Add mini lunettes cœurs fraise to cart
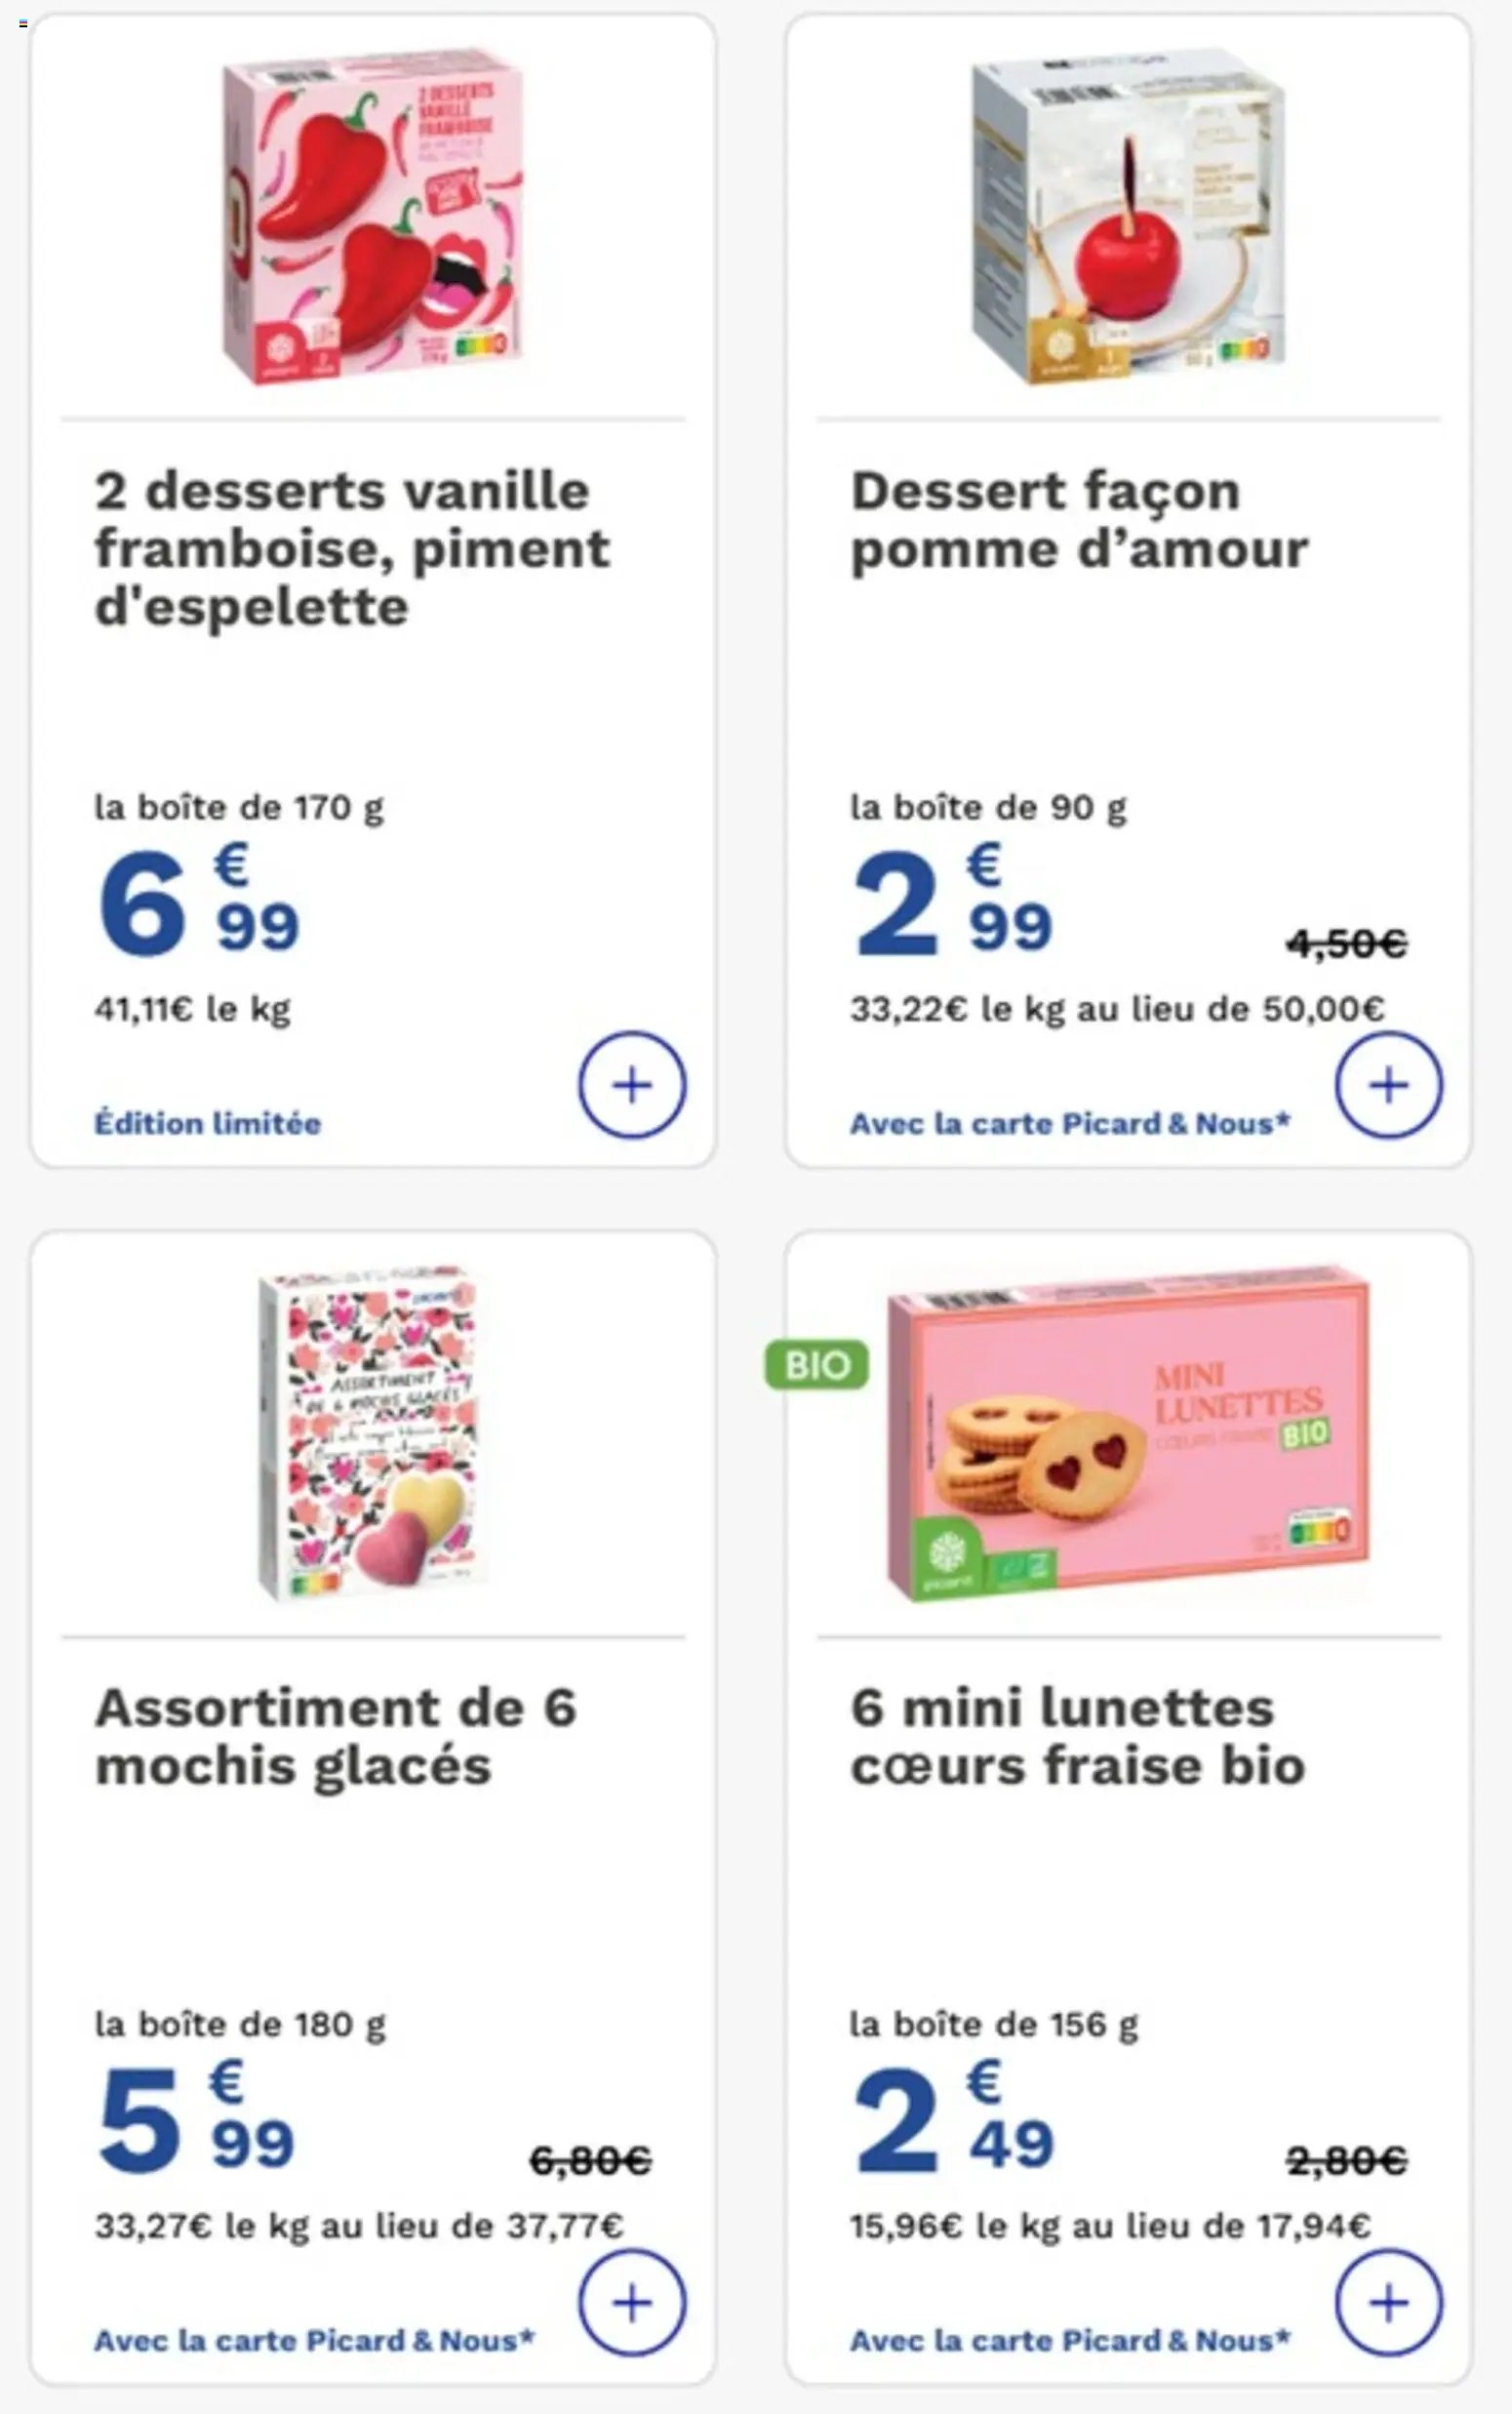 (x=1388, y=2303)
